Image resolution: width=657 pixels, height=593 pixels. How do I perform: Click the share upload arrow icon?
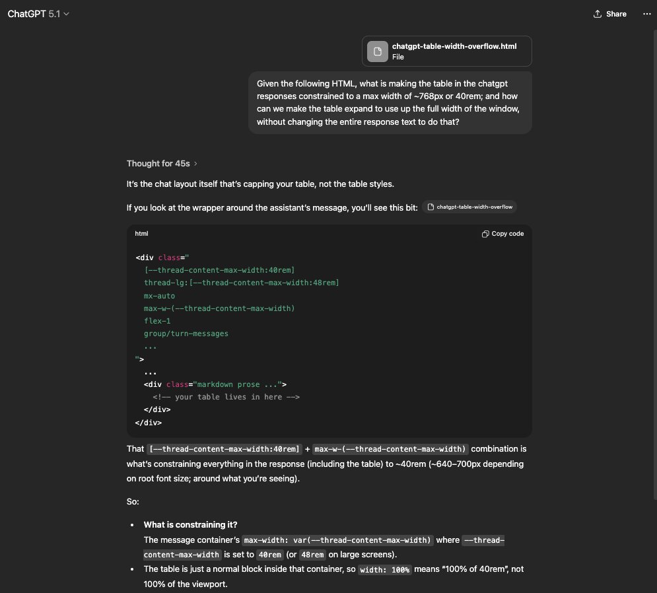pyautogui.click(x=597, y=14)
